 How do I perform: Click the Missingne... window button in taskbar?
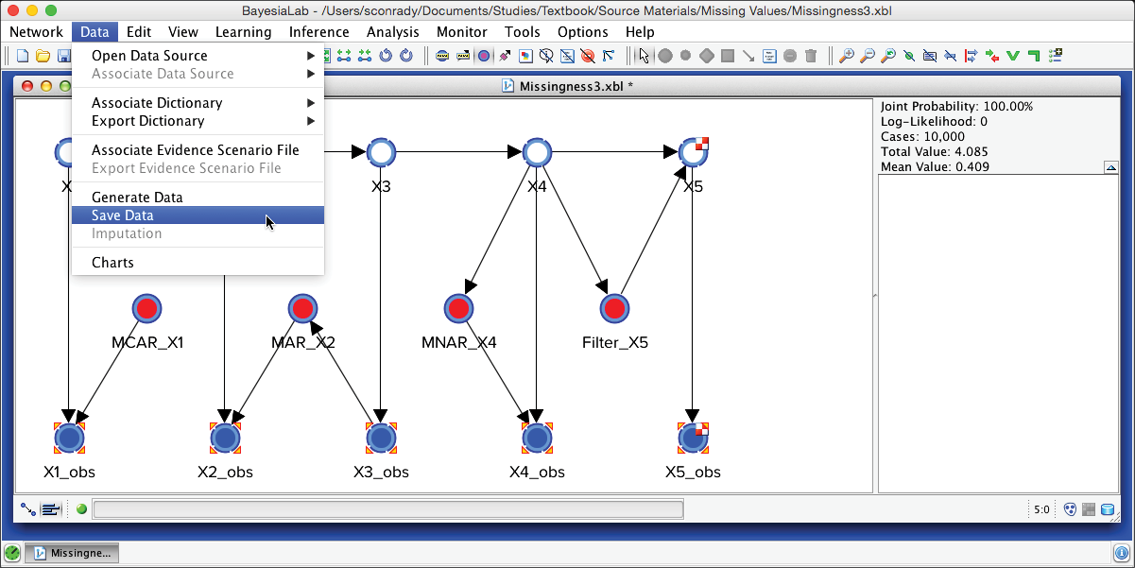pos(74,553)
